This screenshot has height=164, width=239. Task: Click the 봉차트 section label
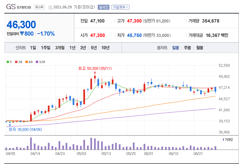pos(162,48)
